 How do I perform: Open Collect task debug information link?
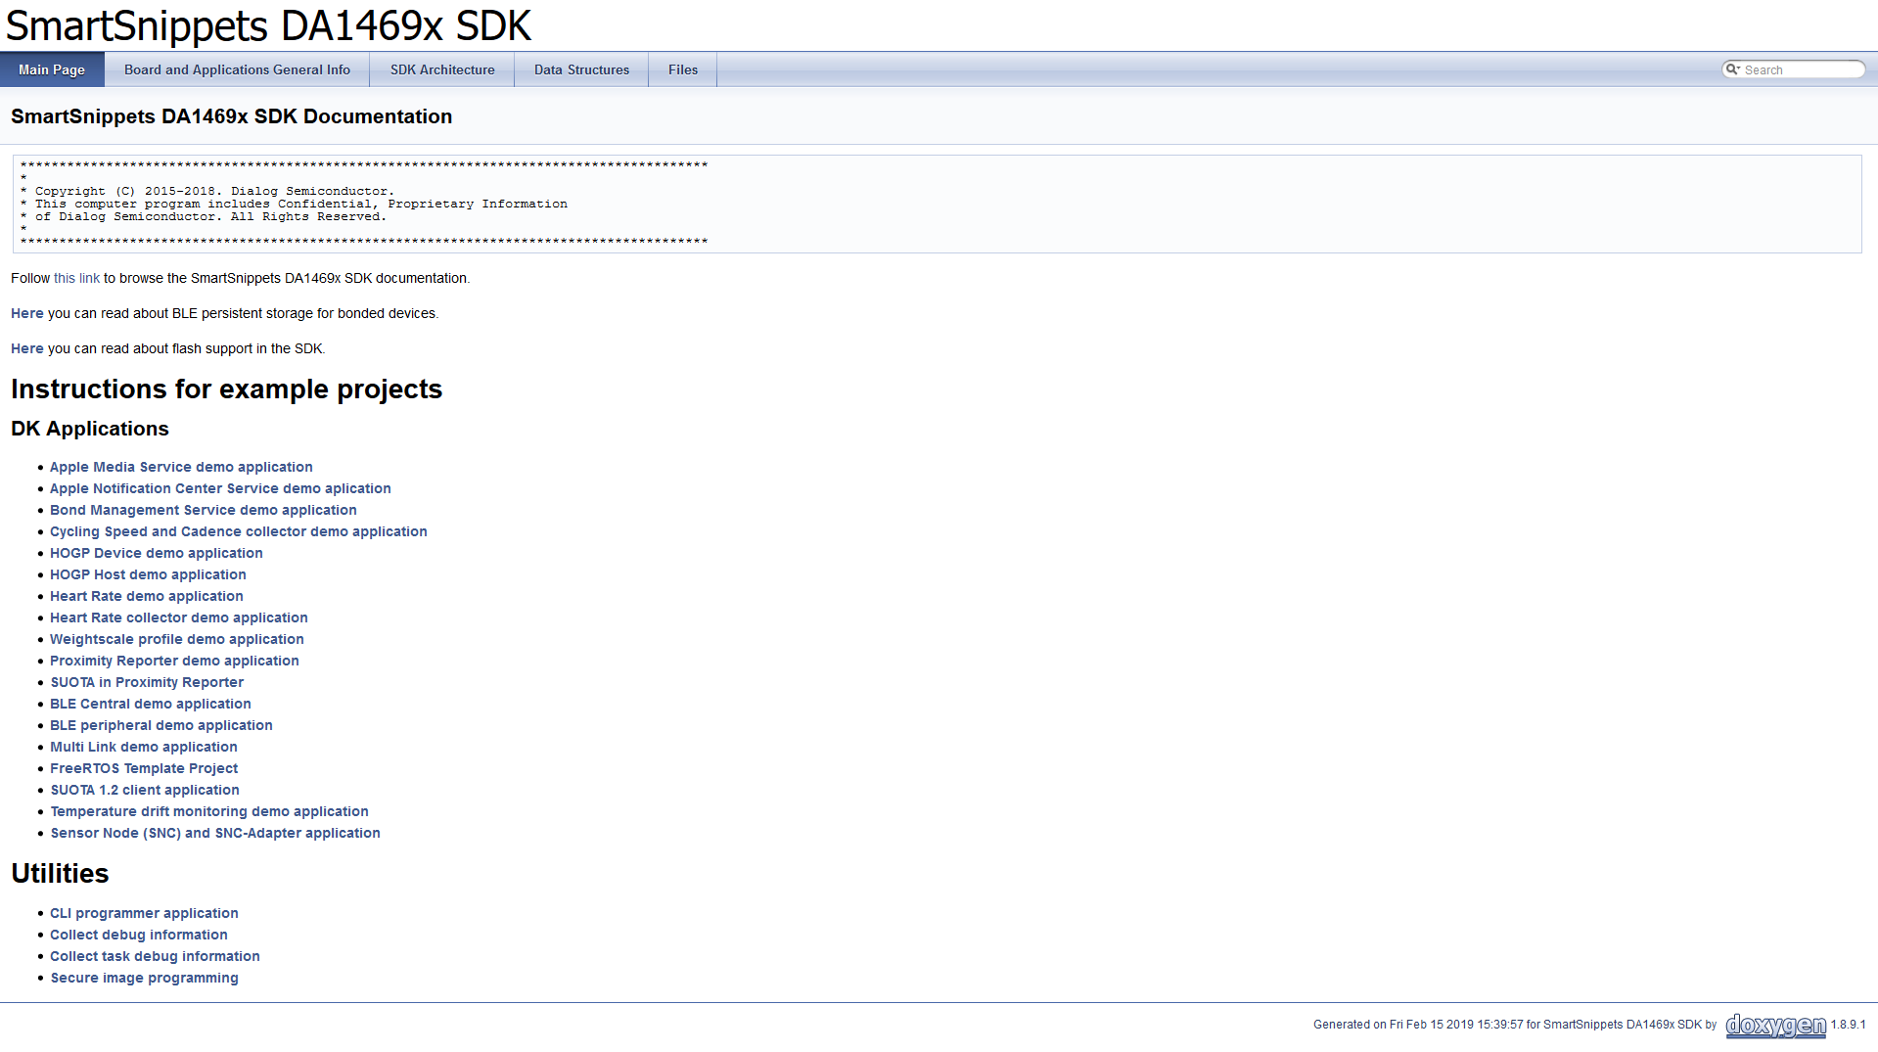coord(155,956)
